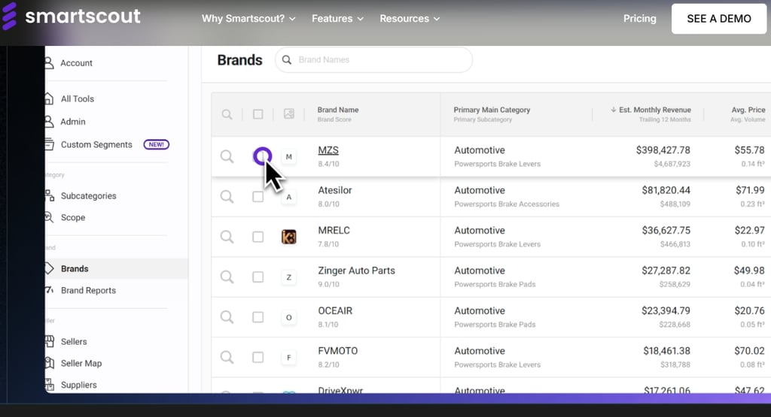Image resolution: width=771 pixels, height=417 pixels.
Task: Click the NEW! badge beside Custom Segments
Action: (157, 145)
